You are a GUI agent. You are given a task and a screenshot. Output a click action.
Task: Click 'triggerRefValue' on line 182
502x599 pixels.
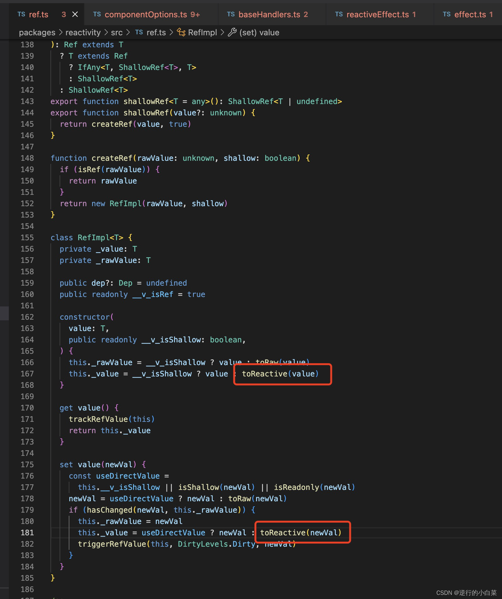click(x=112, y=544)
